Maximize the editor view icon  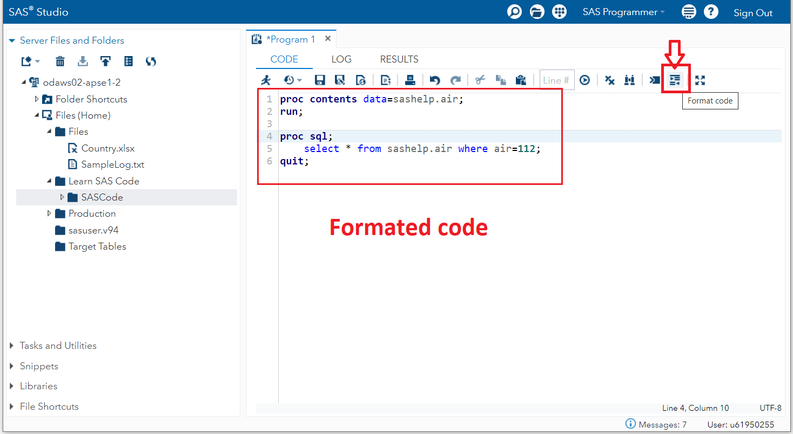700,80
